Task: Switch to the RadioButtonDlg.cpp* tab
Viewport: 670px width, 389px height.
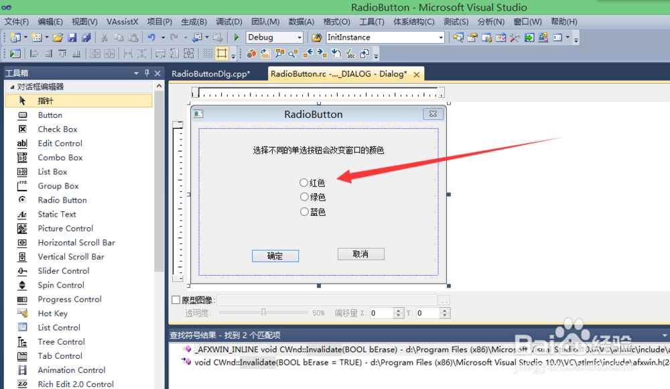Action: (x=210, y=74)
